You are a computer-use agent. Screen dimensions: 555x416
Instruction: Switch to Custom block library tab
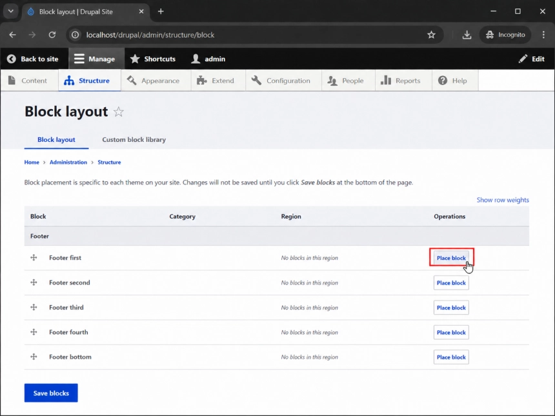(x=134, y=139)
